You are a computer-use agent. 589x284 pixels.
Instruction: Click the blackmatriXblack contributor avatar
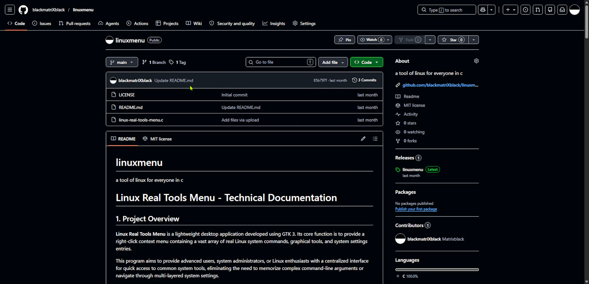400,239
